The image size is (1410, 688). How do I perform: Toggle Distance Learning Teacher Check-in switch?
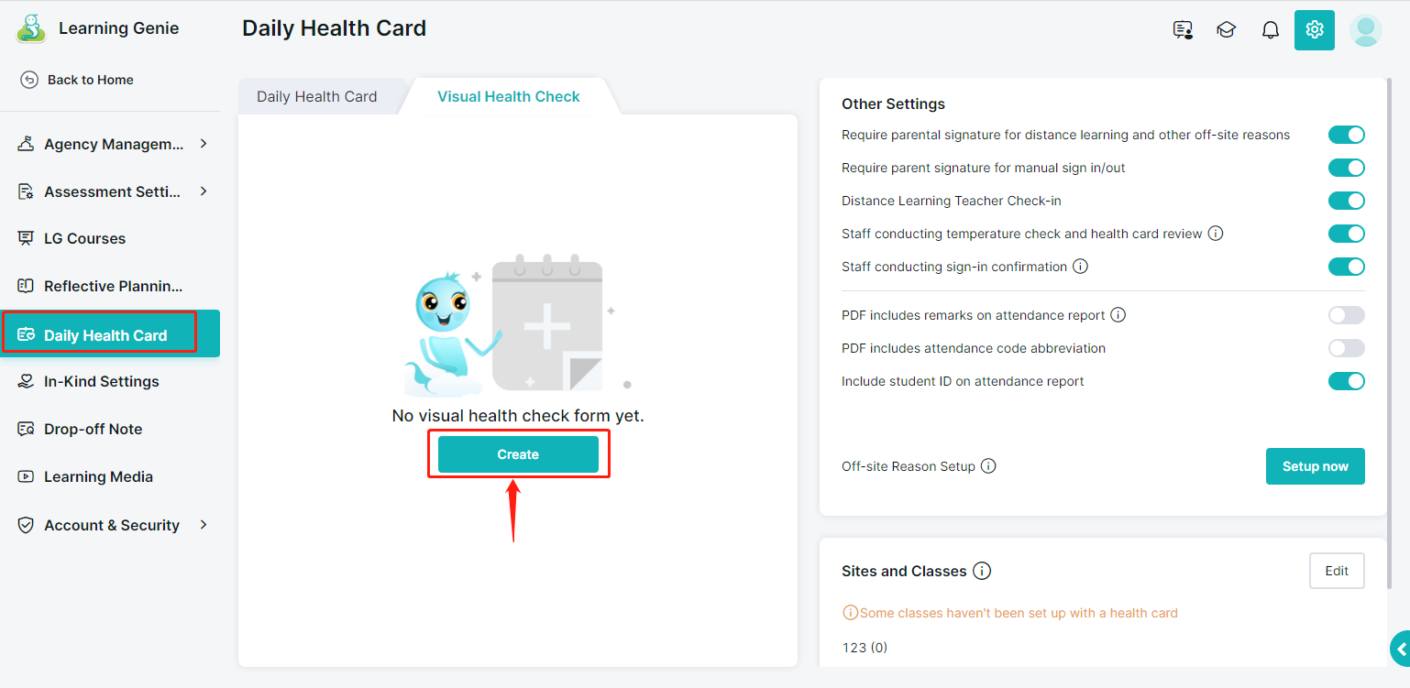coord(1347,201)
